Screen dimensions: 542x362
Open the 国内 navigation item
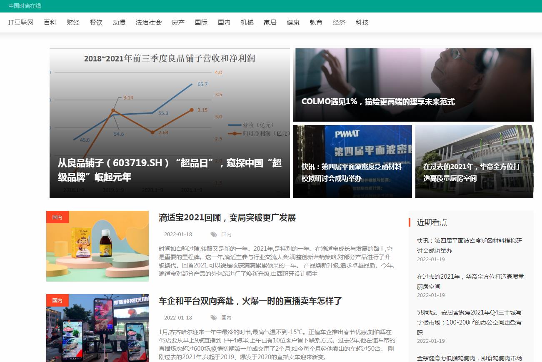tap(224, 22)
